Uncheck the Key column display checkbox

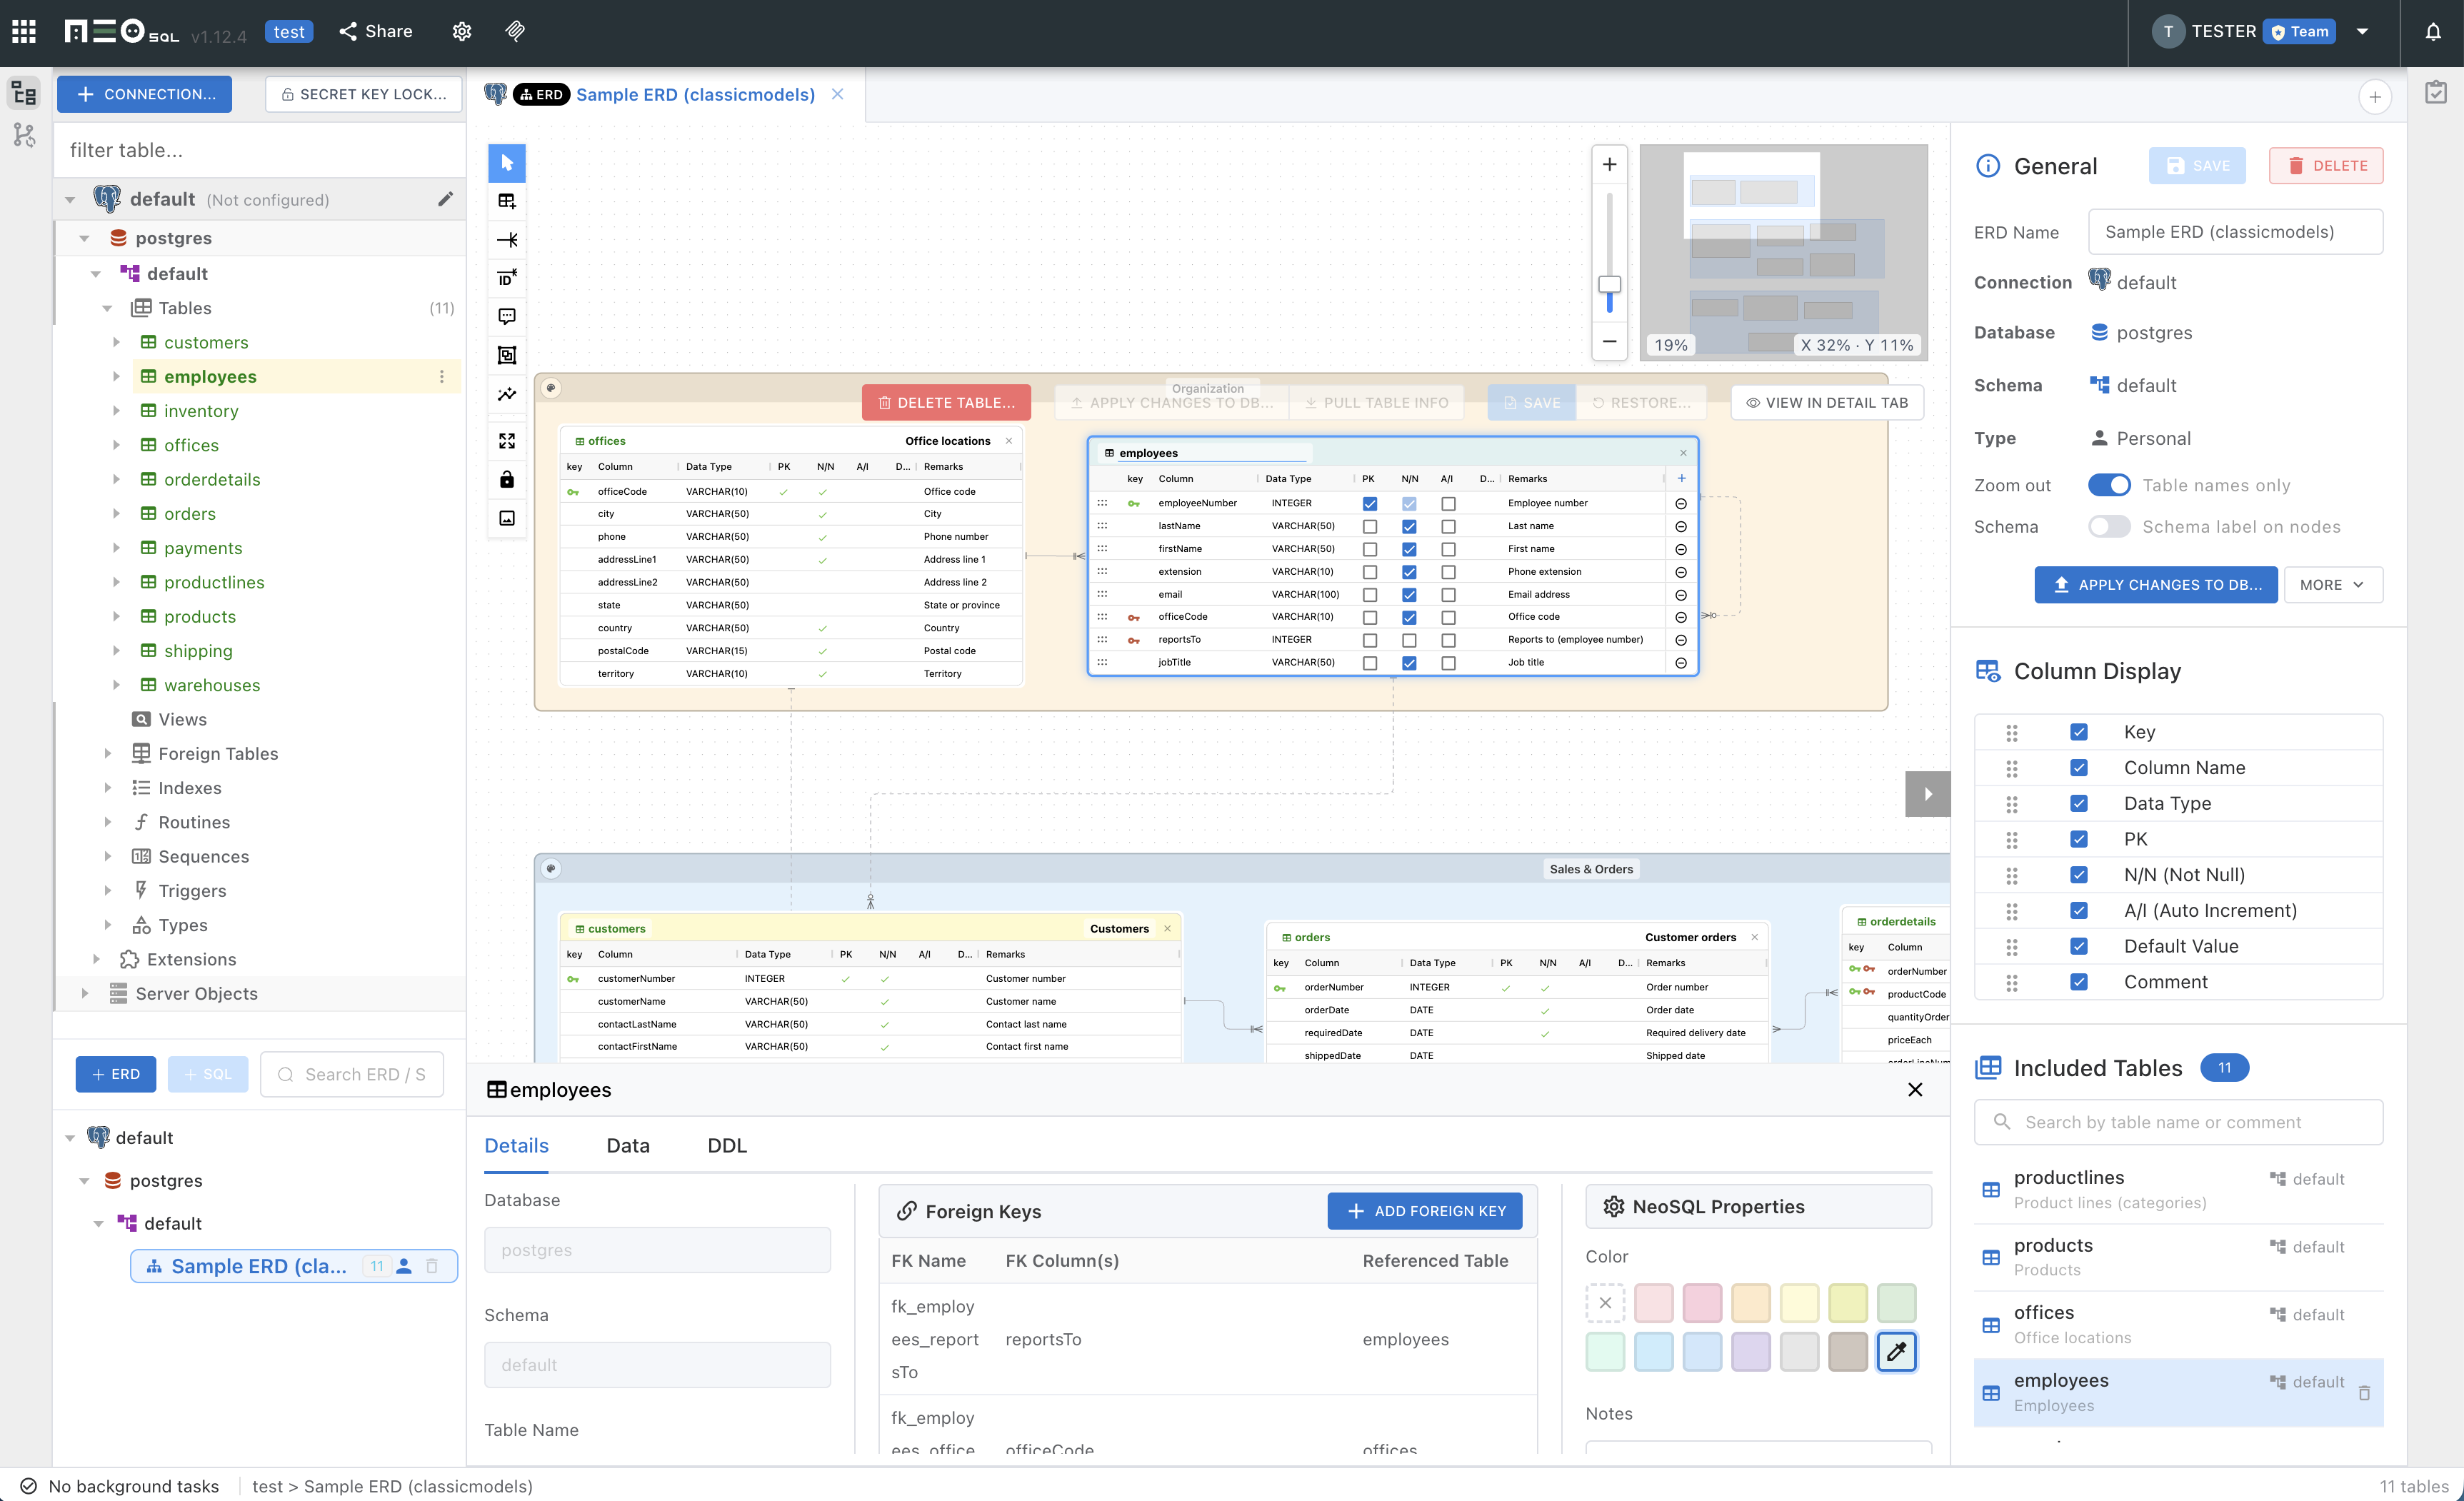[x=2078, y=732]
